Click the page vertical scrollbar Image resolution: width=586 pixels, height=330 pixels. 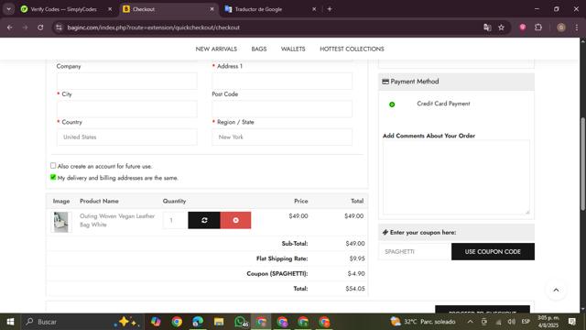(x=582, y=165)
